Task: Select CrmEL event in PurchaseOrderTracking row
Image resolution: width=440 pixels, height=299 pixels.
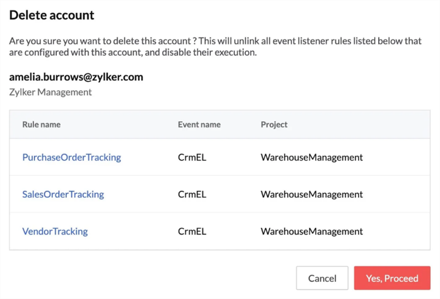Action: [x=192, y=157]
